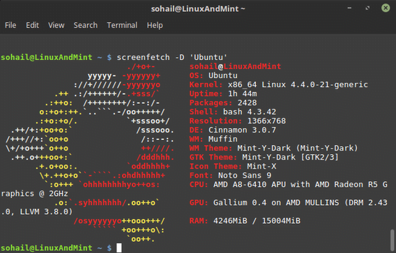Click the GTK Theme: Mint-Y-Dark [GTK2/3] line
Viewport: 396px width, 253px height.
264,158
